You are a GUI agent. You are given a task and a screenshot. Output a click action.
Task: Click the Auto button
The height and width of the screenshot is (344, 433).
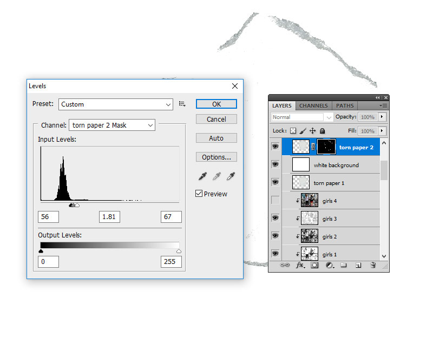216,138
